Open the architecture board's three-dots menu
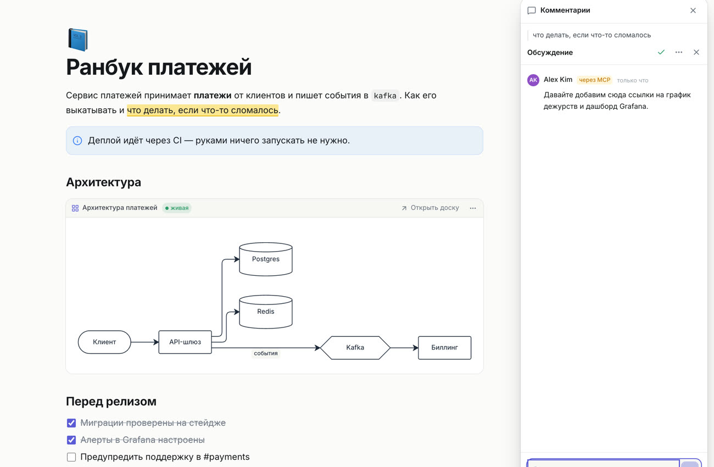 pyautogui.click(x=473, y=208)
